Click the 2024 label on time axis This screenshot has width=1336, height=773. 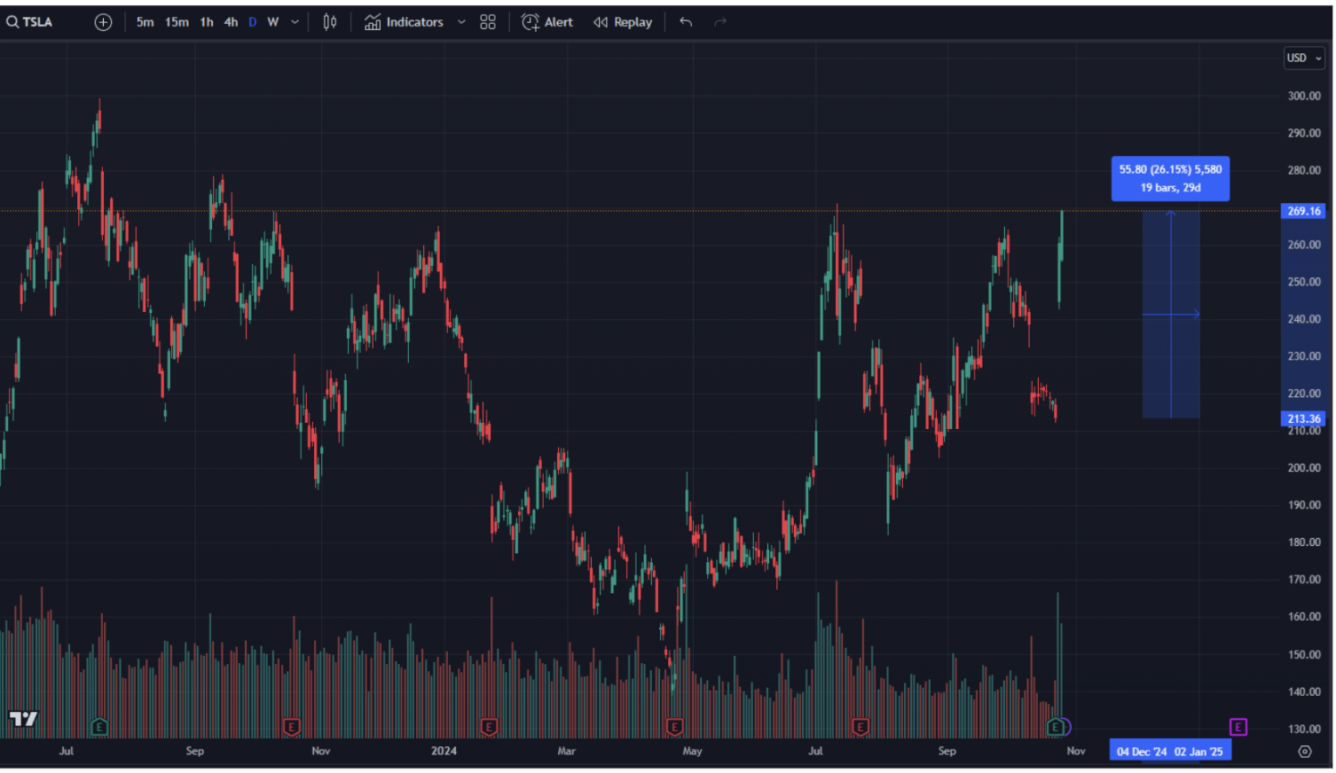click(x=444, y=751)
